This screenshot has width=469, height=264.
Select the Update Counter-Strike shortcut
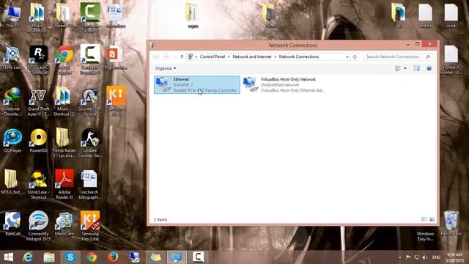[90, 144]
